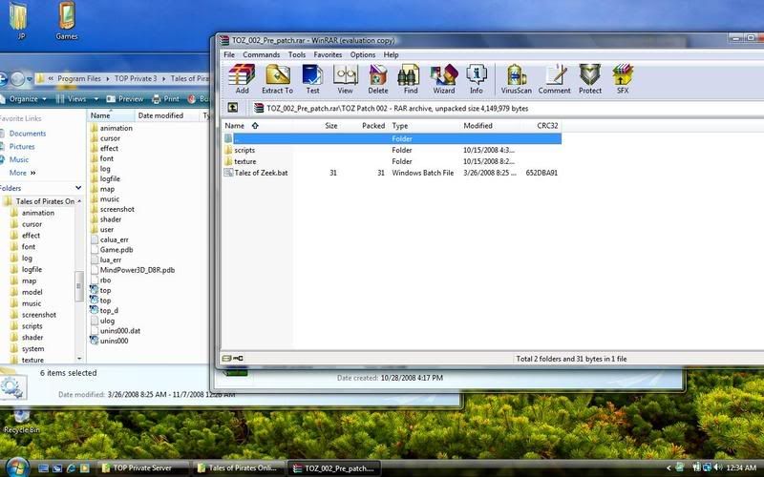
Task: Open the Commands menu
Action: (261, 54)
